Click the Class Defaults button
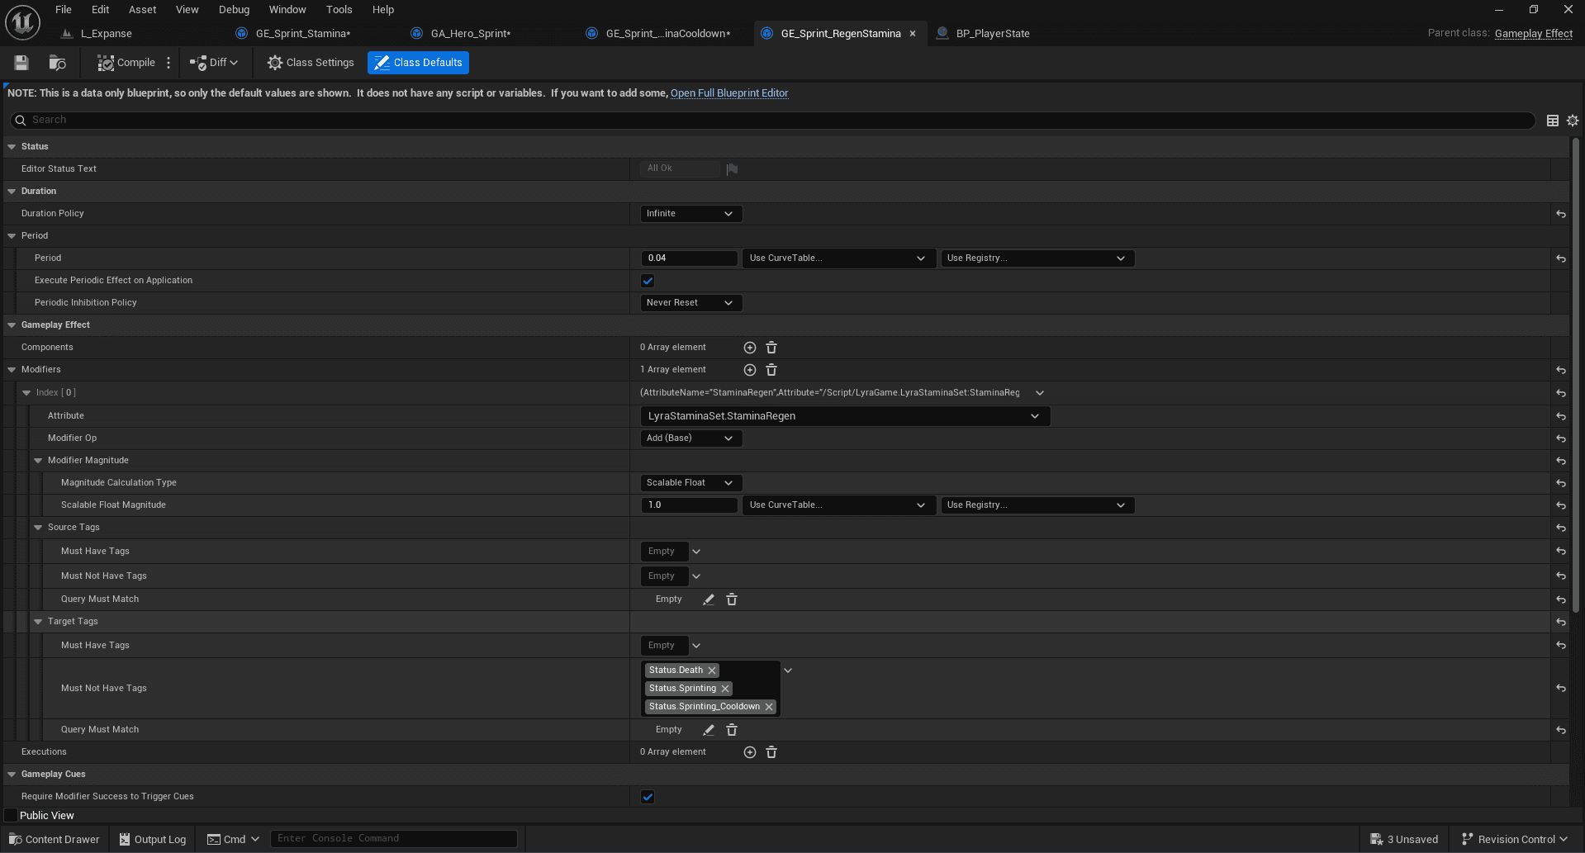 click(x=418, y=63)
